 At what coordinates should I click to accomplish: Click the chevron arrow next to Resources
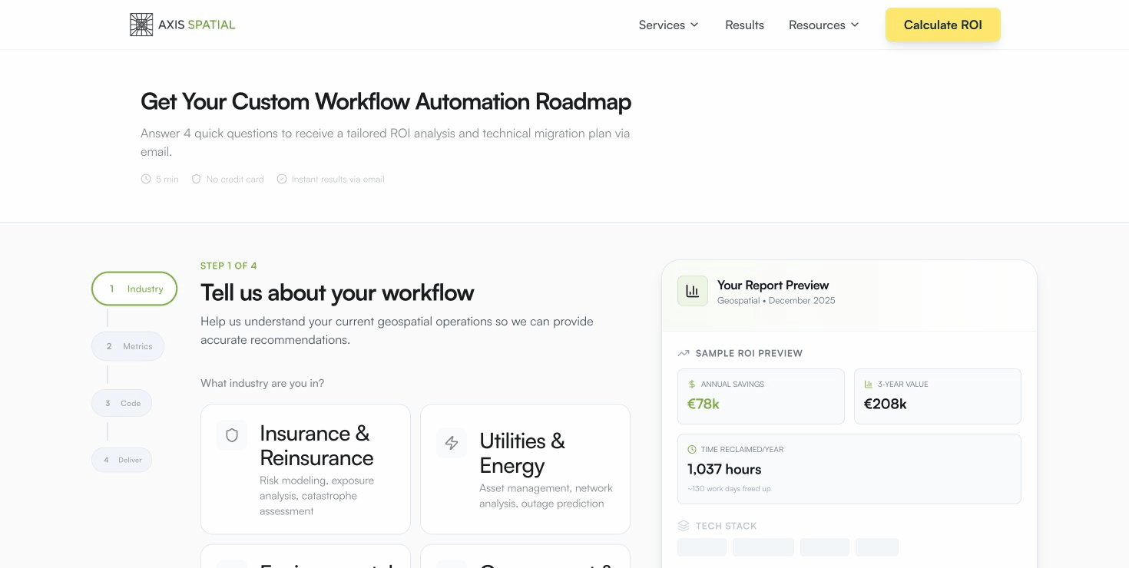pyautogui.click(x=855, y=25)
